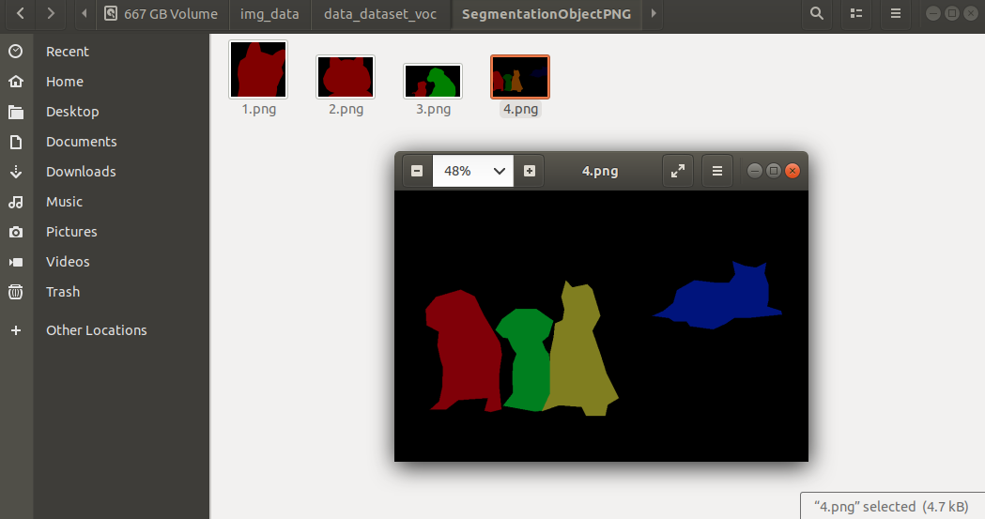Open the data_dataset_voc path segment
Viewport: 985px width, 519px height.
(x=380, y=13)
